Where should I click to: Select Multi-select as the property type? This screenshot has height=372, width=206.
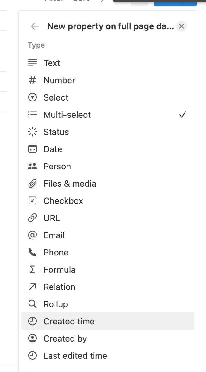tap(67, 115)
